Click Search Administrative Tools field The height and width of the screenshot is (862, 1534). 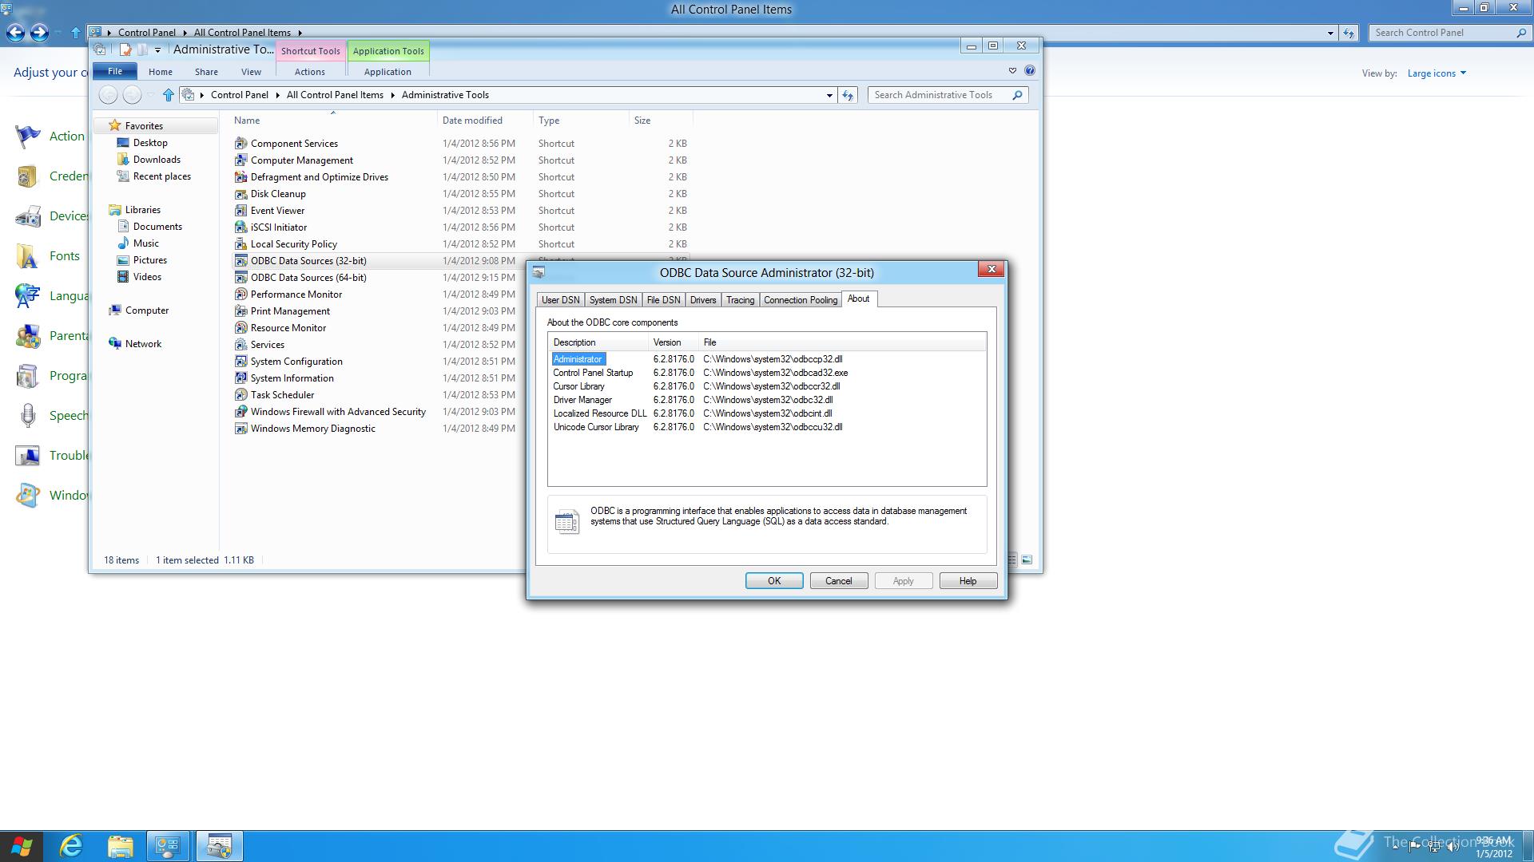point(948,95)
